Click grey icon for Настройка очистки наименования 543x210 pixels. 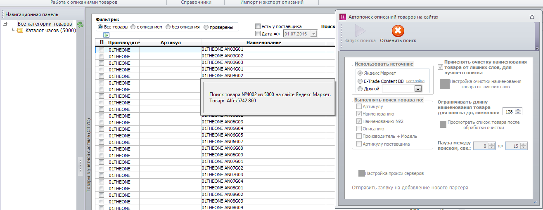pos(444,84)
